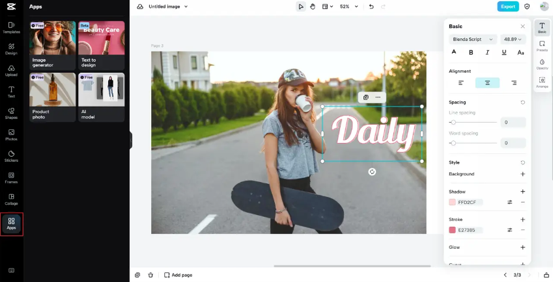Image resolution: width=553 pixels, height=282 pixels.
Task: Open the Collage sidebar panel
Action: tap(11, 199)
